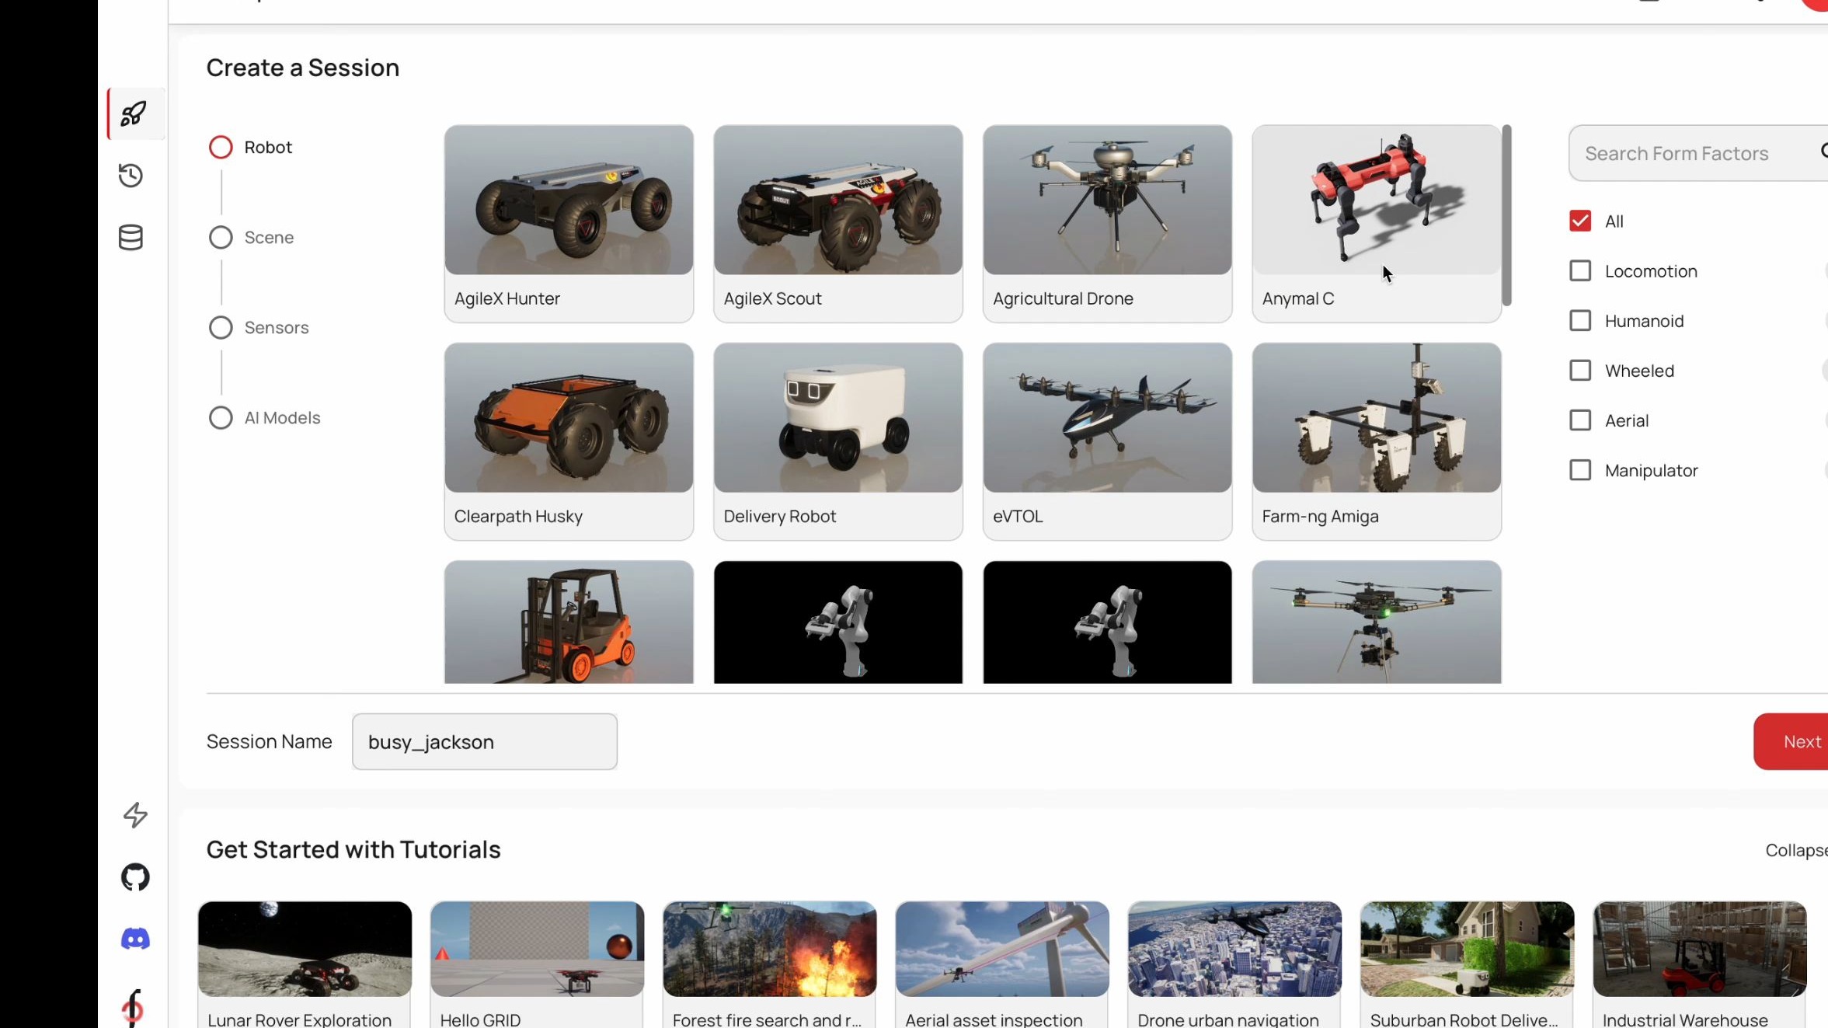Open the rocket launch session icon
The height and width of the screenshot is (1028, 1828).
[133, 113]
